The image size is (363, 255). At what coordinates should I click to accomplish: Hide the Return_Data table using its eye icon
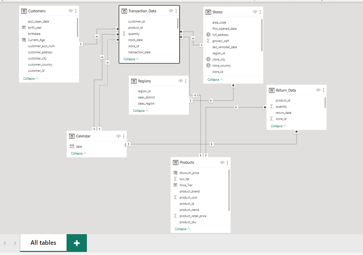(318, 90)
